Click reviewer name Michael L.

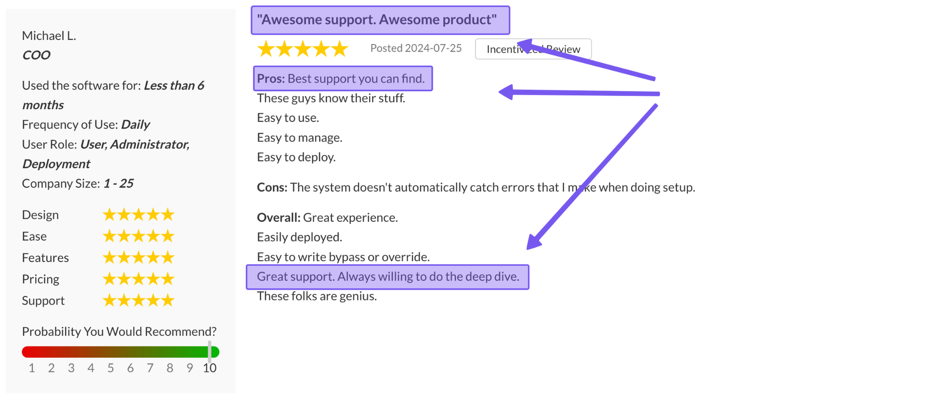pos(49,36)
